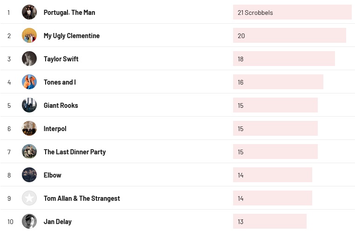Click the Giant Rooks avatar image

point(29,105)
